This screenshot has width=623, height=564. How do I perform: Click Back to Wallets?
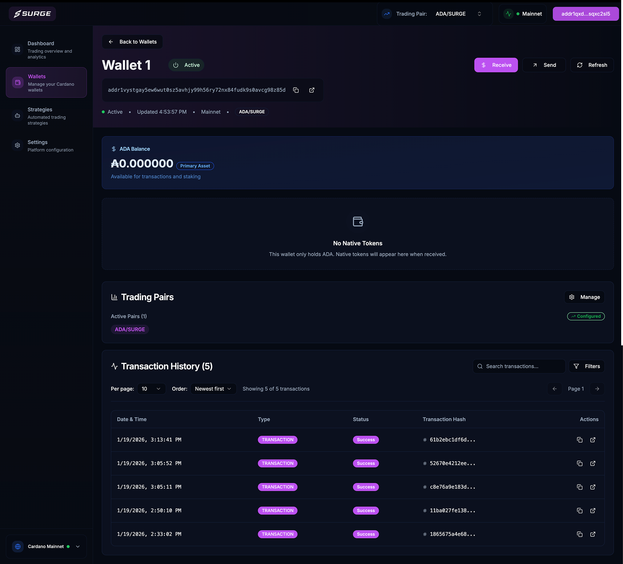133,42
